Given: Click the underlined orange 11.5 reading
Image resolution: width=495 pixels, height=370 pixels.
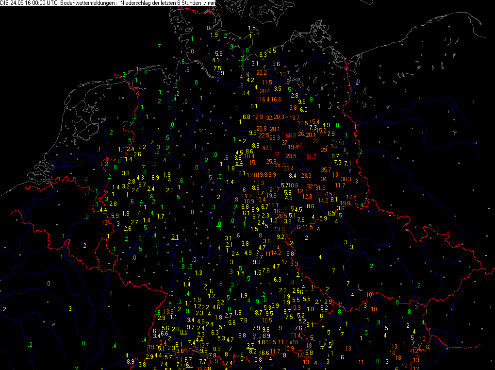Looking at the screenshot, I should pyautogui.click(x=307, y=227).
